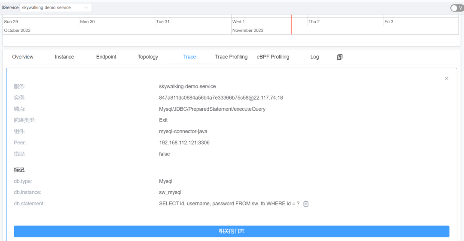
Task: Copy the db.statement SQL via clipboard icon
Action: [306, 204]
